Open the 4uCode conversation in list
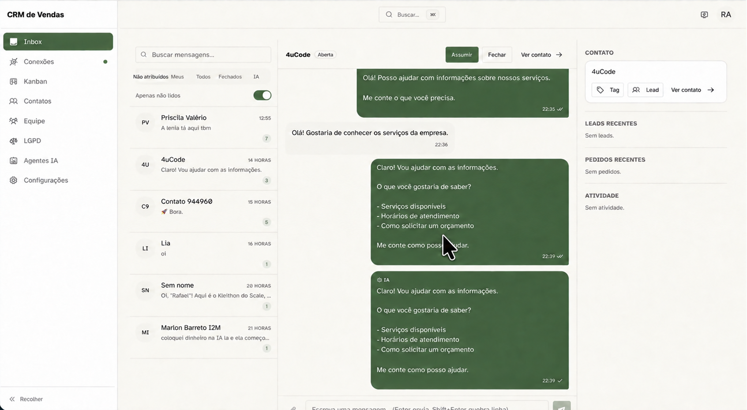747x410 pixels. tap(203, 169)
